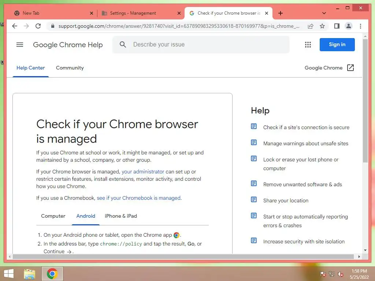Close the Settings - Management tab
The width and height of the screenshot is (375, 281).
point(179,14)
